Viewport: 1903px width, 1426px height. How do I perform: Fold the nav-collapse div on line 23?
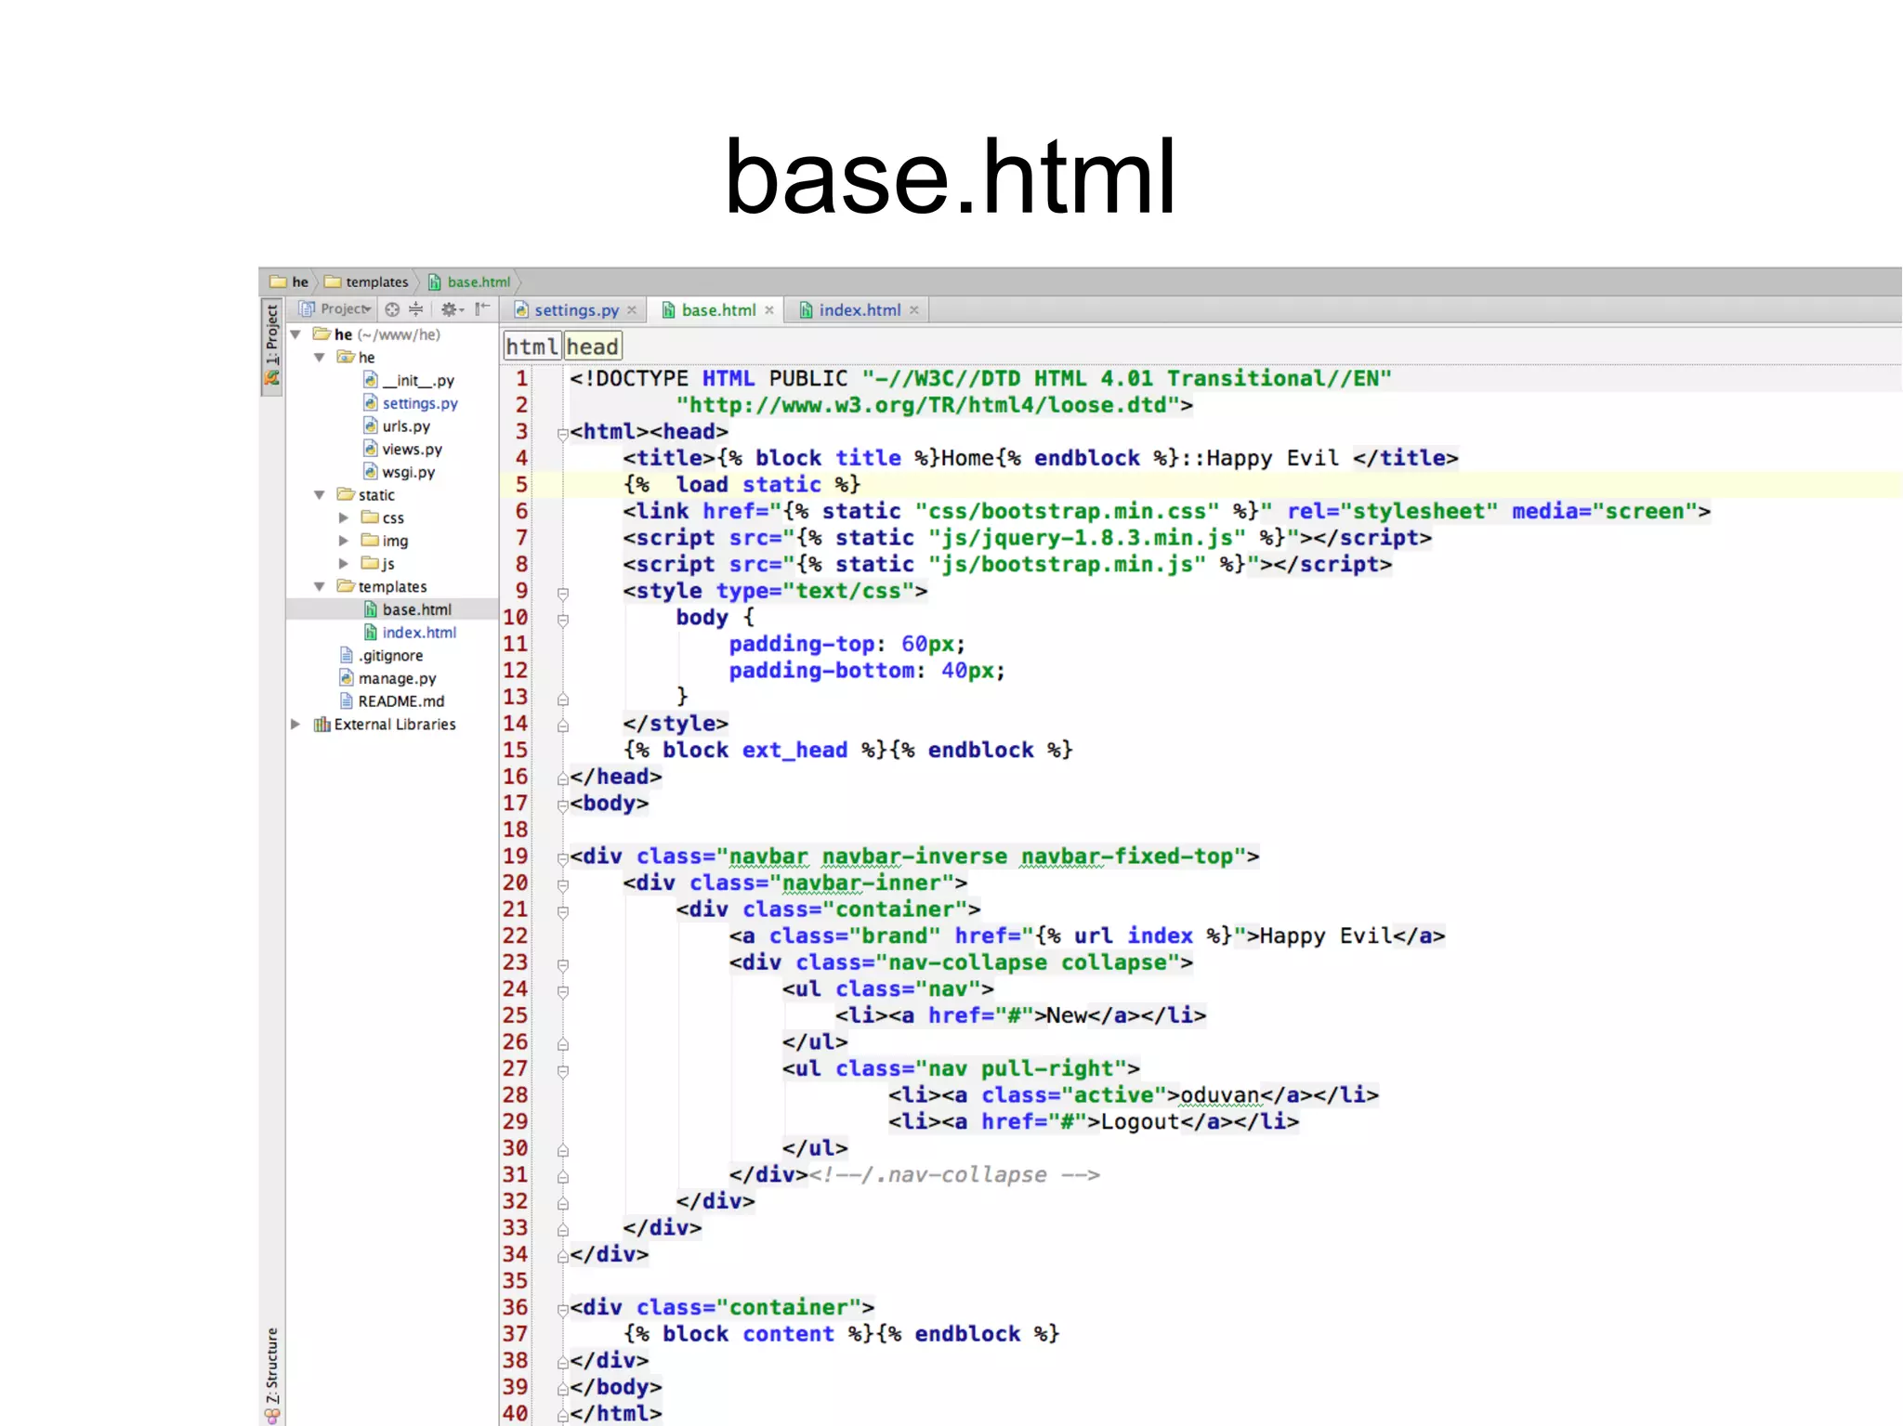[563, 964]
